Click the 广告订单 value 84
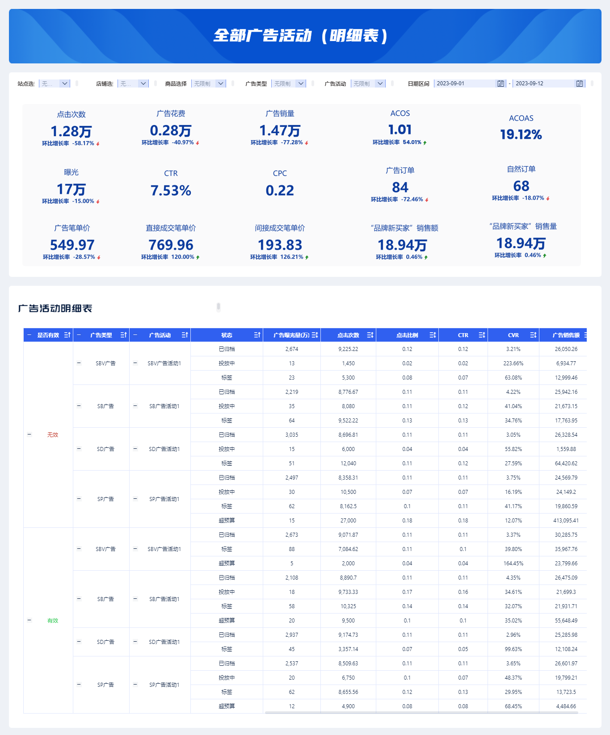610x735 pixels. [x=400, y=188]
